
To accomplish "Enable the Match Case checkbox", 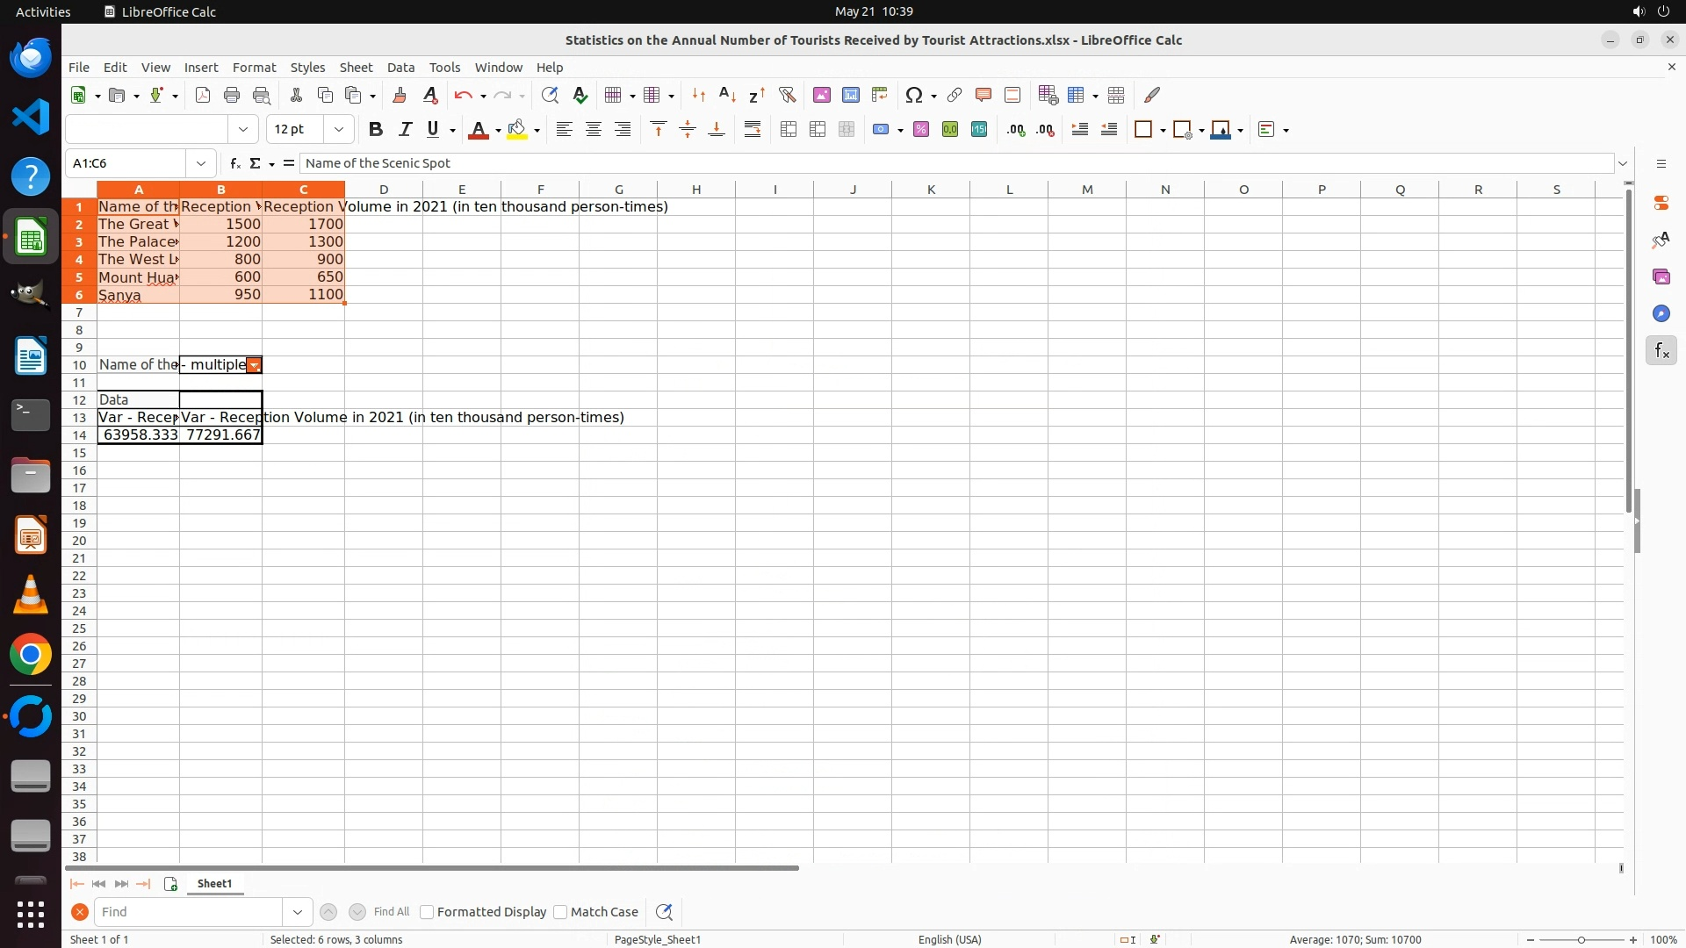I will 560,912.
